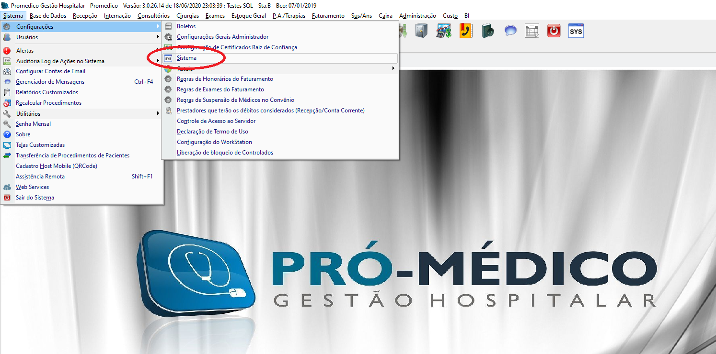This screenshot has height=354, width=716.
Task: Open the Exames menu
Action: [x=215, y=16]
